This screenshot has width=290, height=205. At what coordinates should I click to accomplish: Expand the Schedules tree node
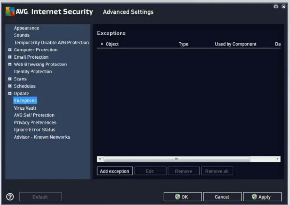(x=10, y=86)
